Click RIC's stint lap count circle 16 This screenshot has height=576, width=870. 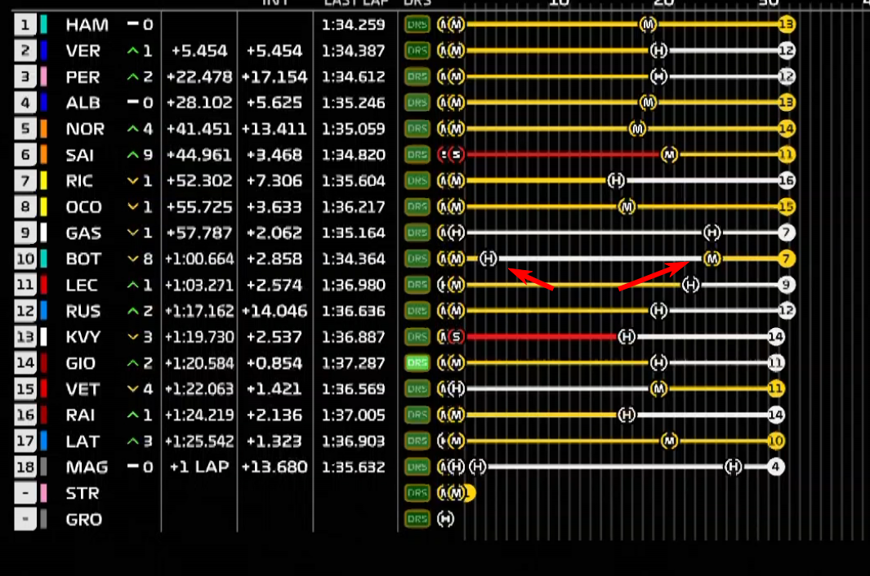tap(786, 181)
